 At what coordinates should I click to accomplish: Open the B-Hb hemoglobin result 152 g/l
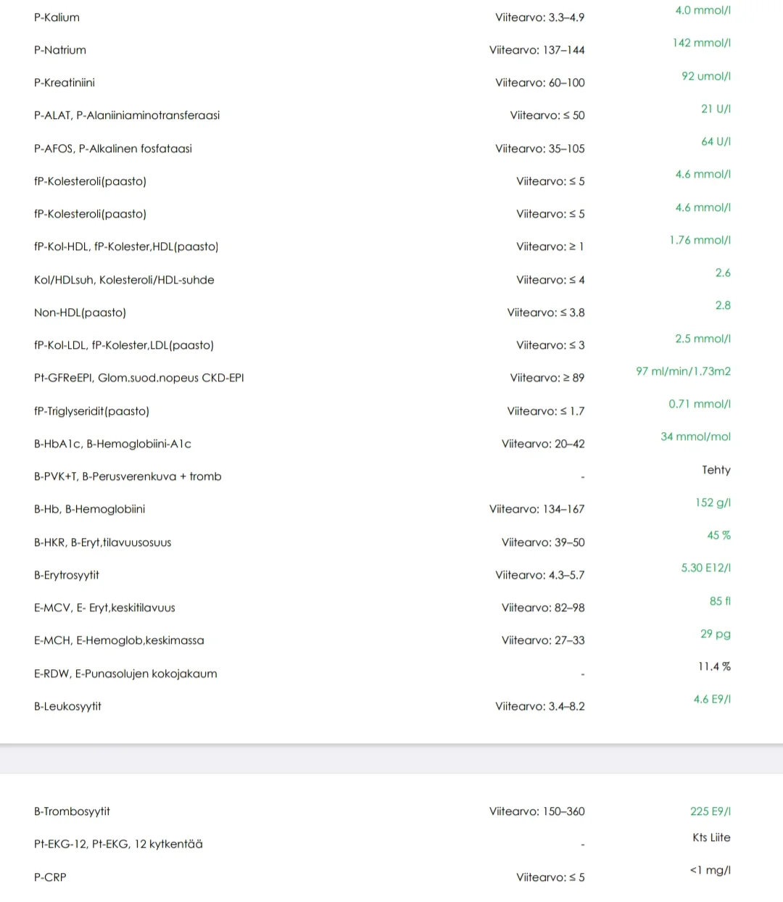[713, 502]
